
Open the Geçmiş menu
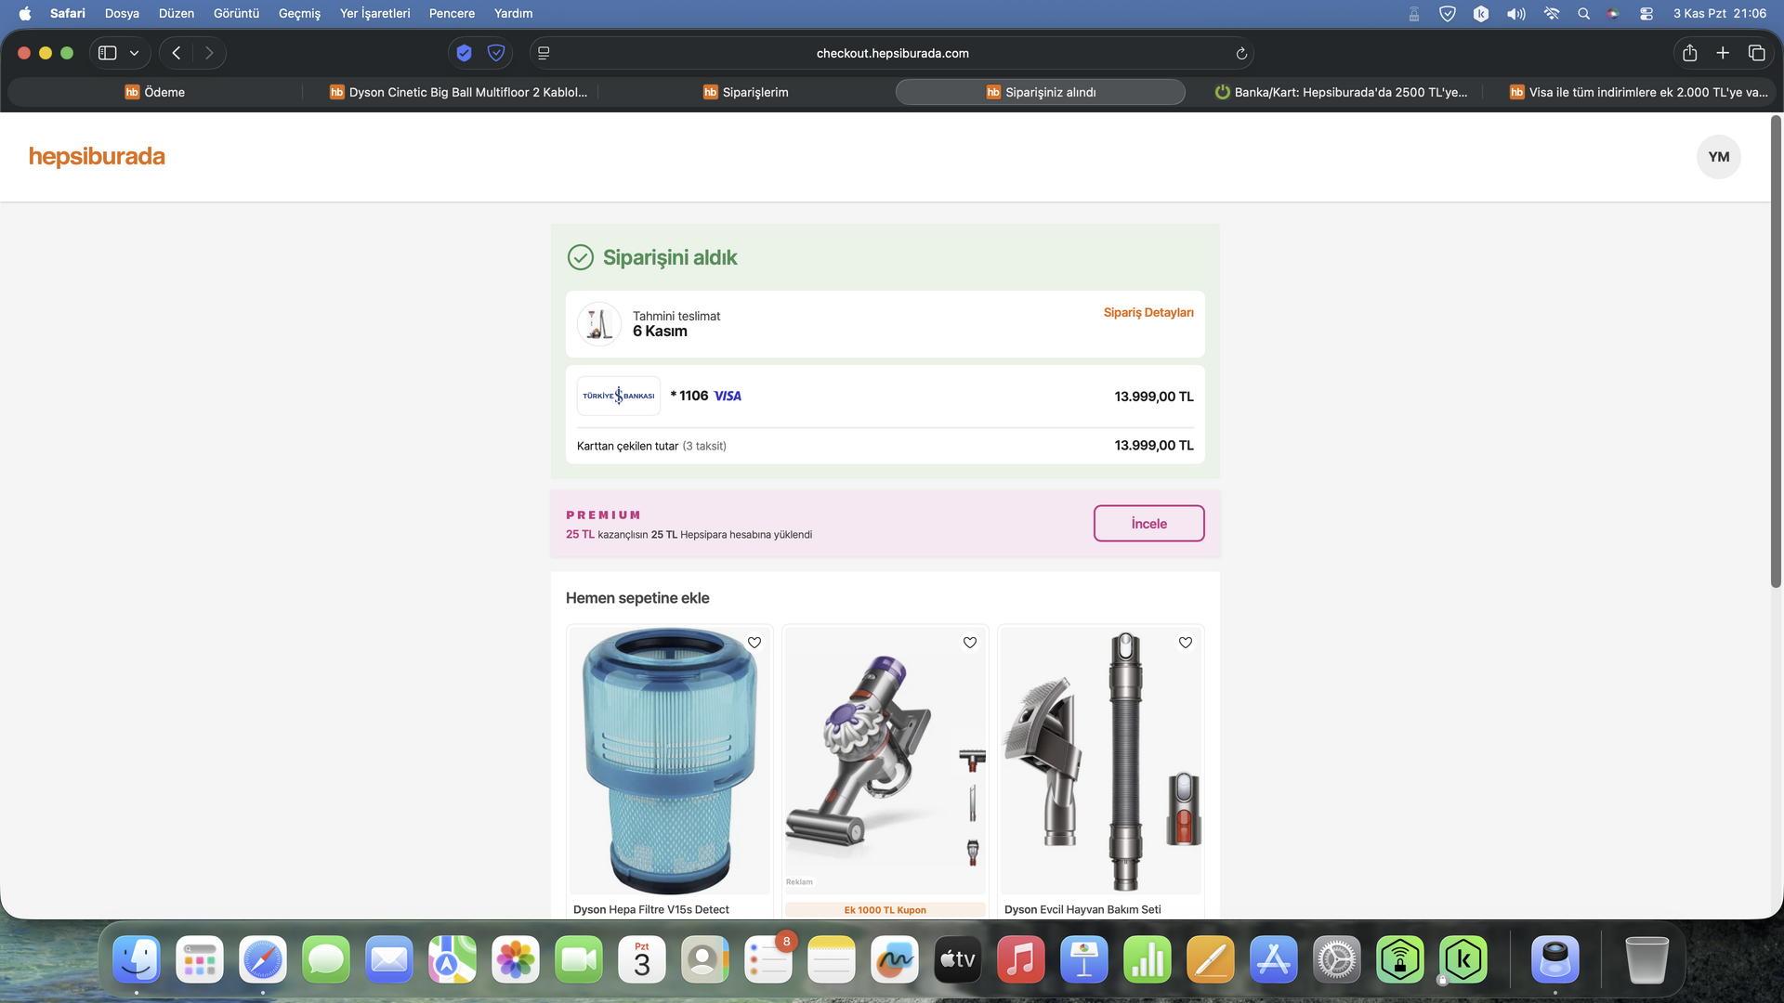click(299, 13)
